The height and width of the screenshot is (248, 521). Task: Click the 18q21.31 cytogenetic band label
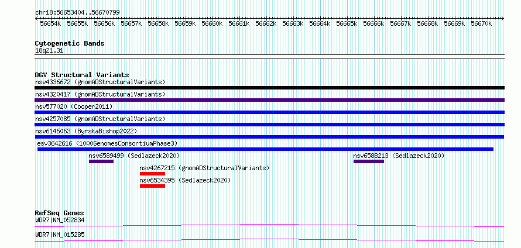point(49,50)
